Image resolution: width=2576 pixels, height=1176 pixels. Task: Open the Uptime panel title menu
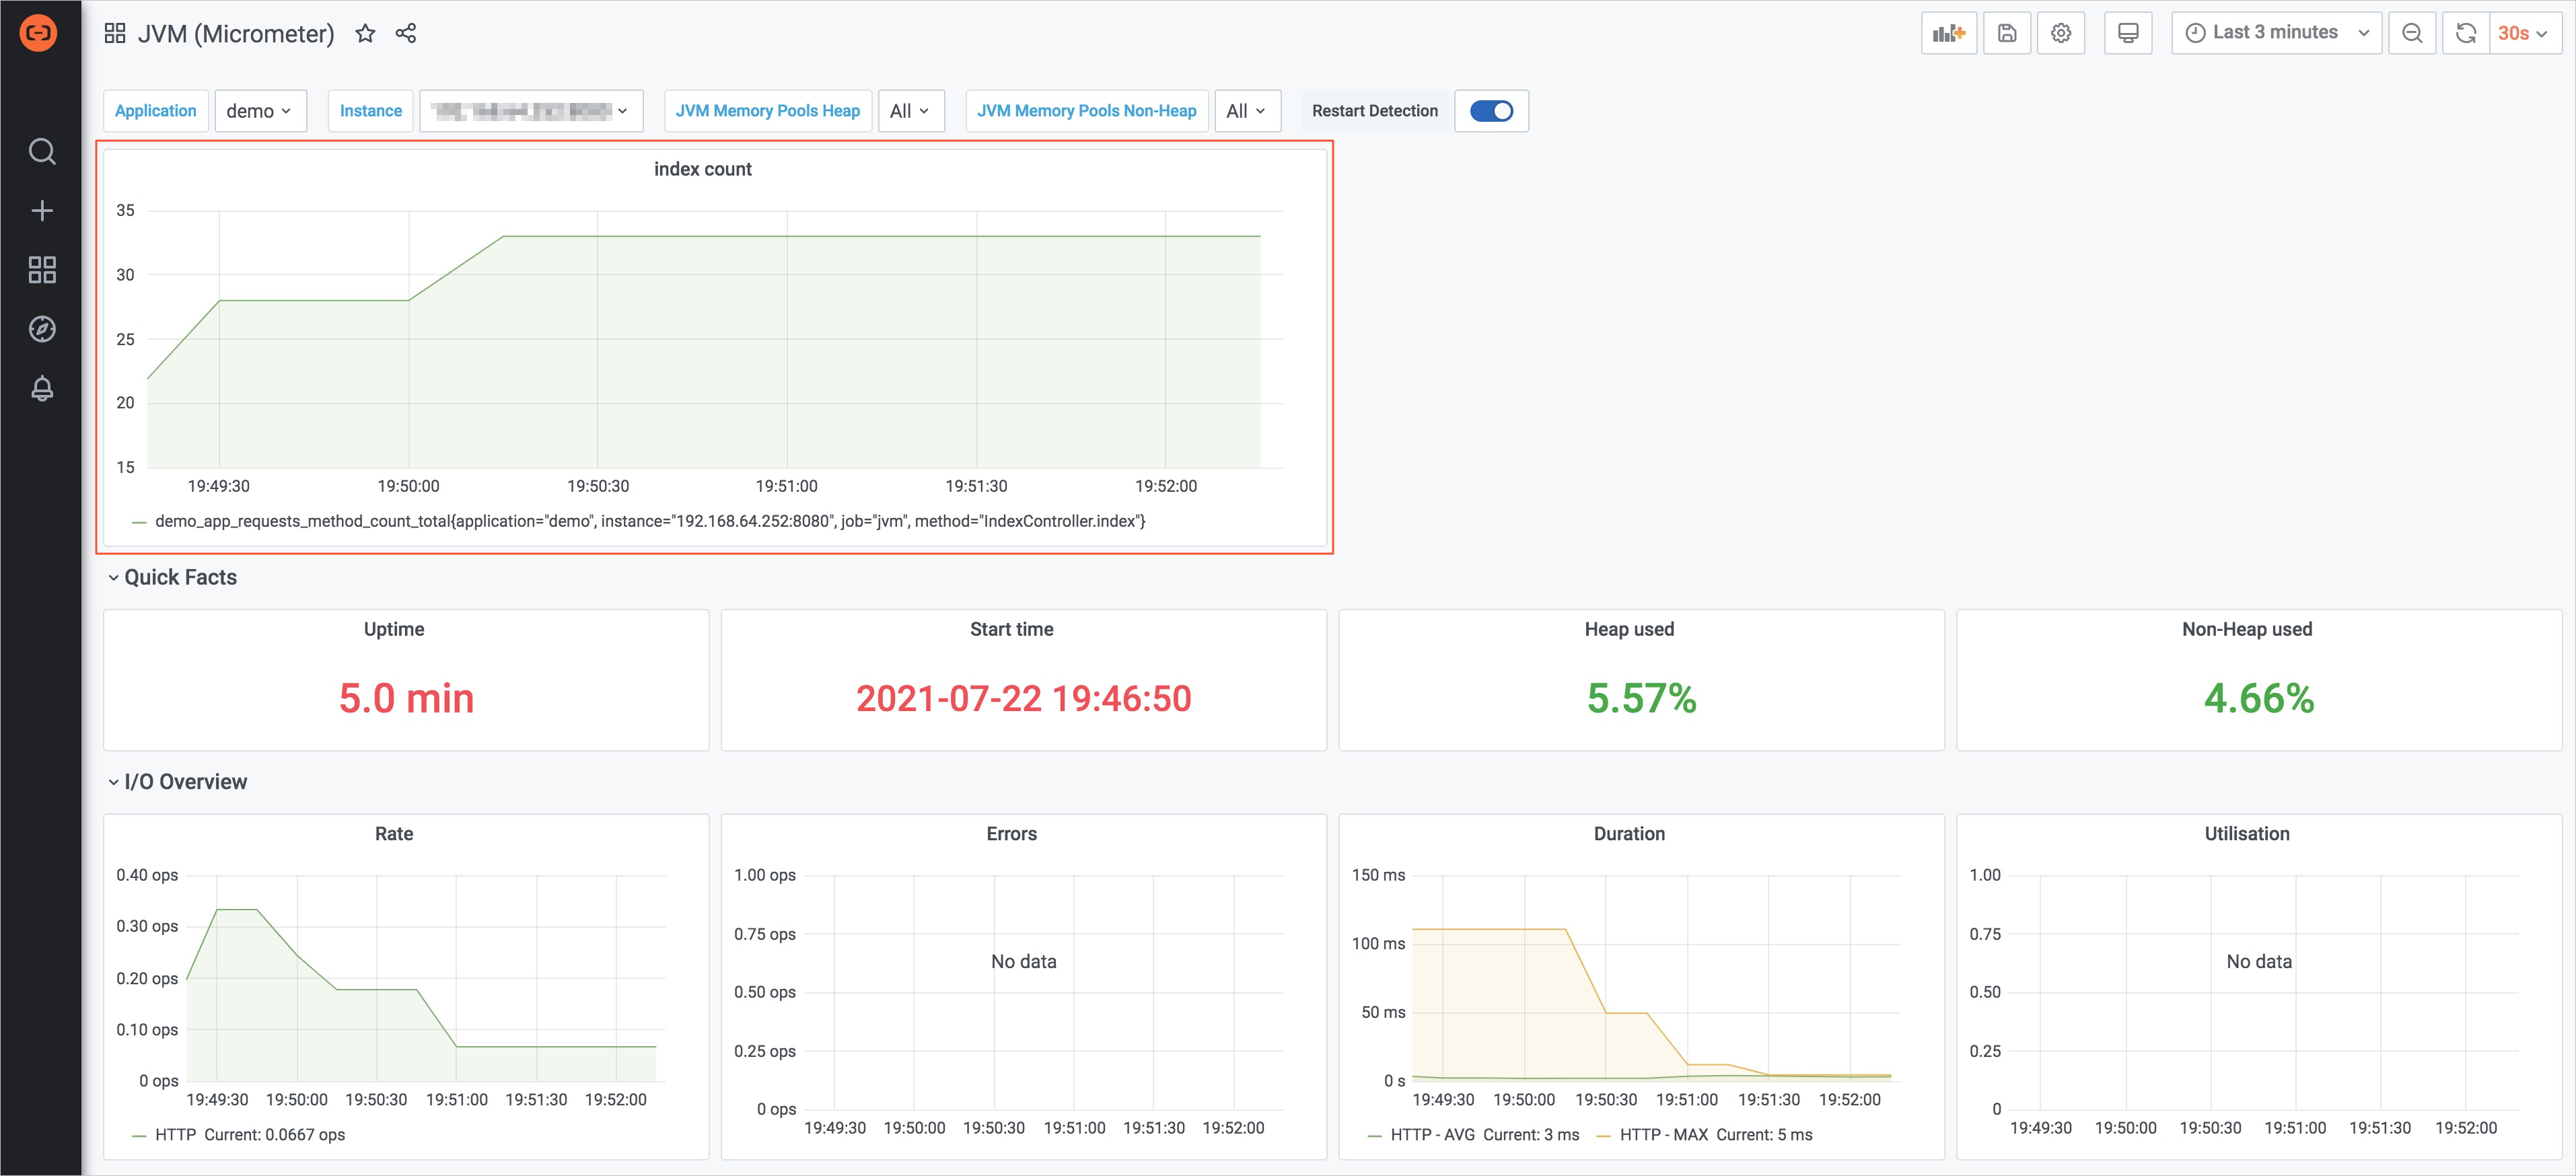coord(394,629)
